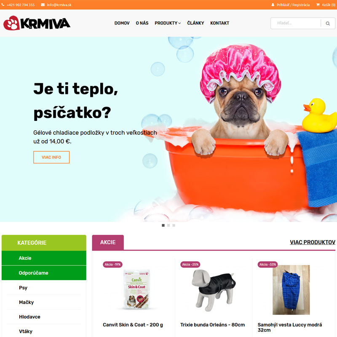Open the Články menu item

pos(195,23)
